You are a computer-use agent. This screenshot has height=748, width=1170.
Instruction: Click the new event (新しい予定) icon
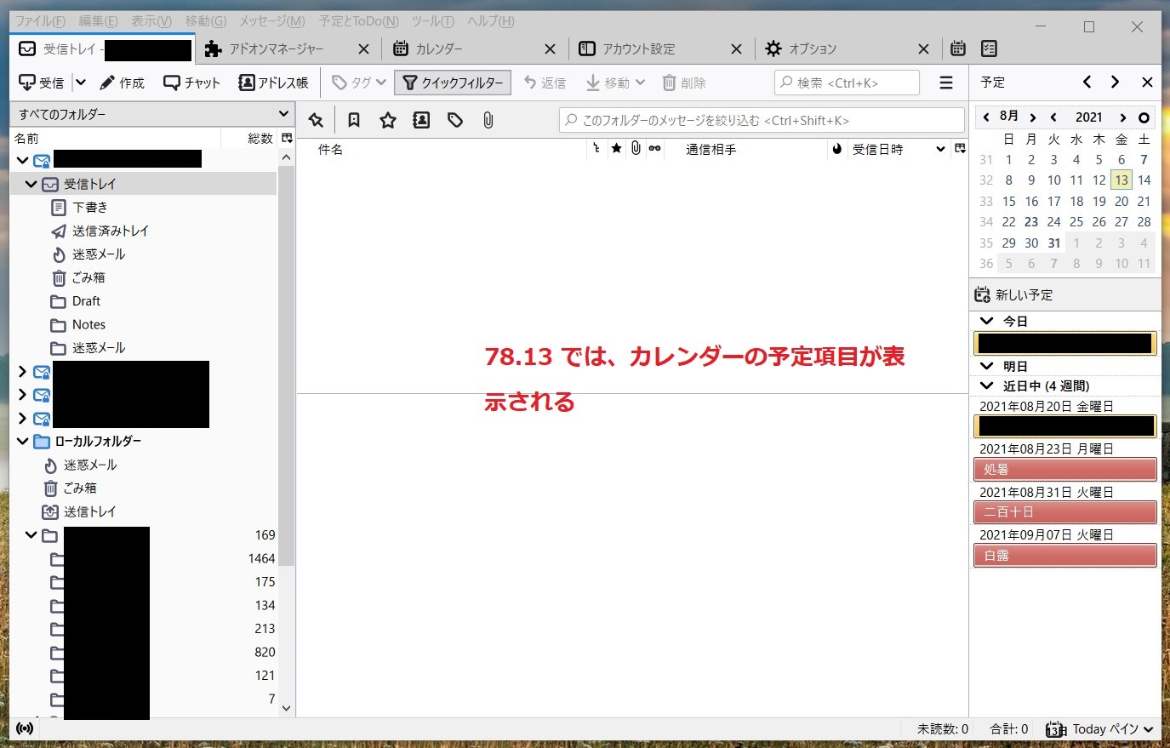pos(983,295)
